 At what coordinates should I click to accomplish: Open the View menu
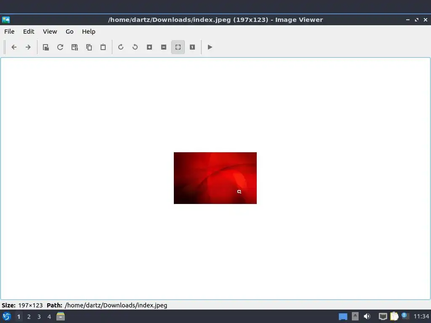pyautogui.click(x=50, y=32)
